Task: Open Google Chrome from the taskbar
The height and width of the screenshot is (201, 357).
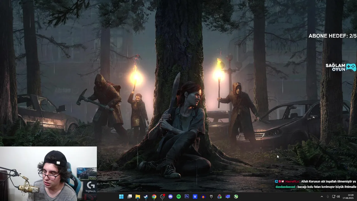Action: [154, 197]
